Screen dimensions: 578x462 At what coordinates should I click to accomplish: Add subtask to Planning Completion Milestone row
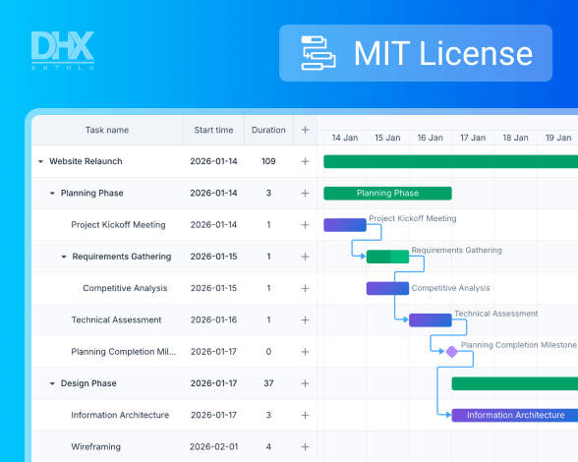pyautogui.click(x=305, y=352)
